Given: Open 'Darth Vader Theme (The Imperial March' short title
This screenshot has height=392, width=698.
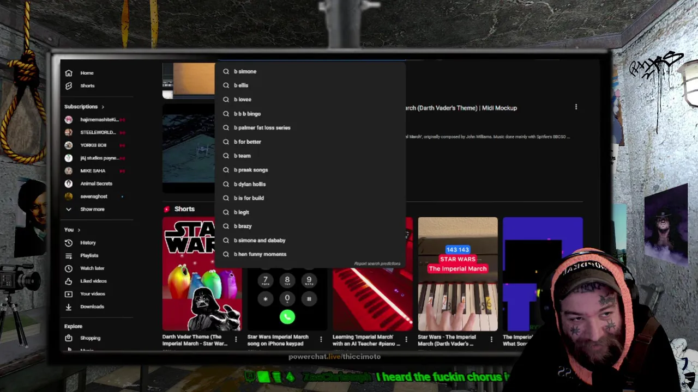Looking at the screenshot, I should click(195, 340).
